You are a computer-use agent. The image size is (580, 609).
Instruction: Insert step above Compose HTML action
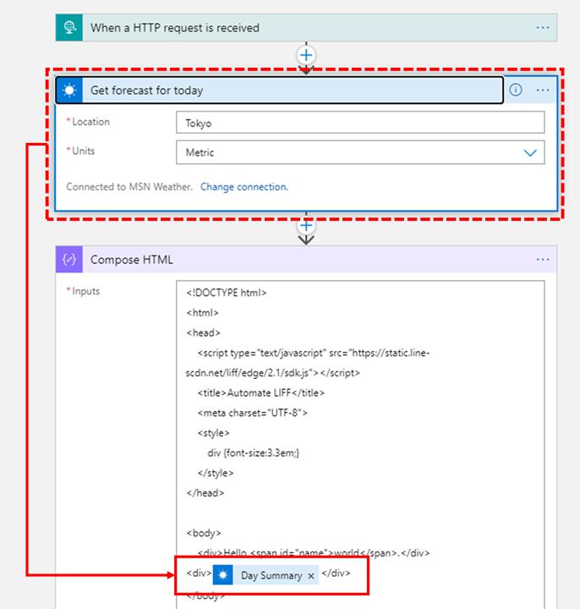[306, 226]
